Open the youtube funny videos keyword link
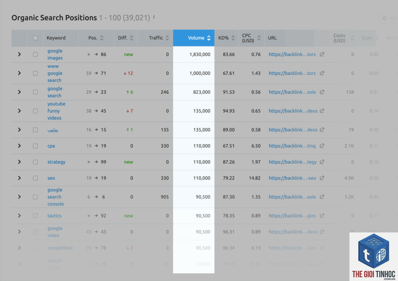 pos(56,111)
